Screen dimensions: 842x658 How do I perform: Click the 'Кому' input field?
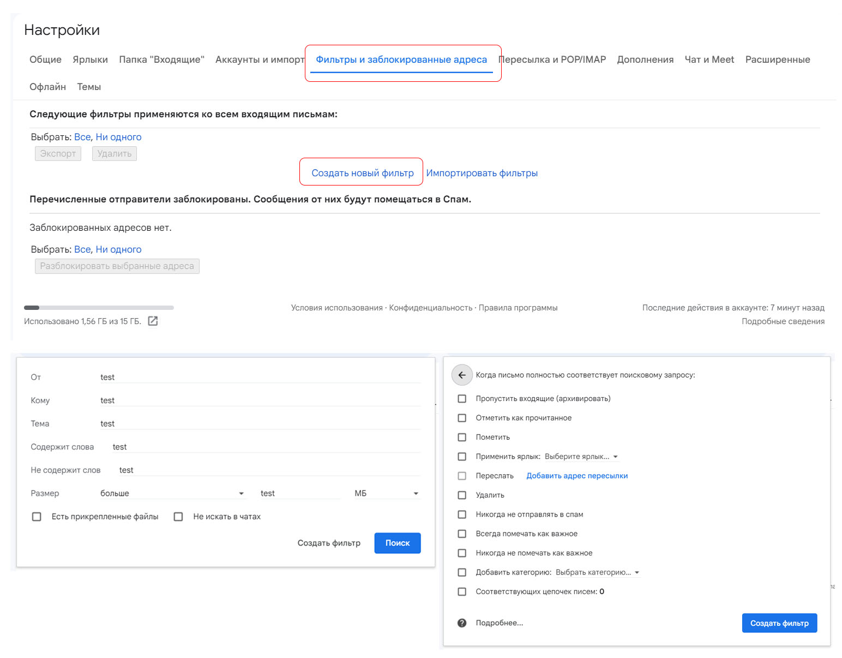[260, 400]
